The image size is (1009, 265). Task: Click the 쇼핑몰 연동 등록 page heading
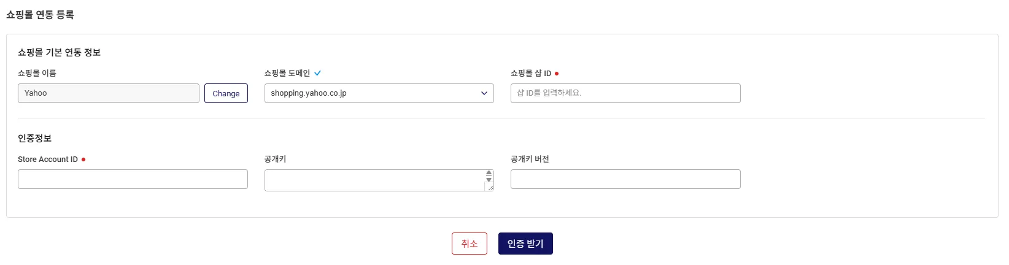[x=40, y=15]
